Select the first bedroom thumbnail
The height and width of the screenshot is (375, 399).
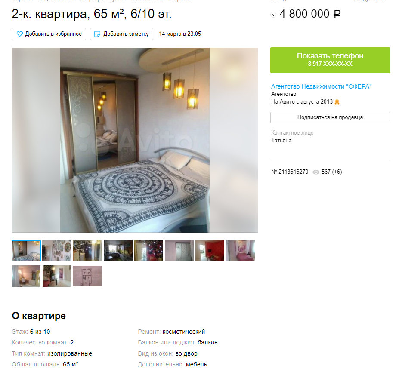pyautogui.click(x=26, y=251)
